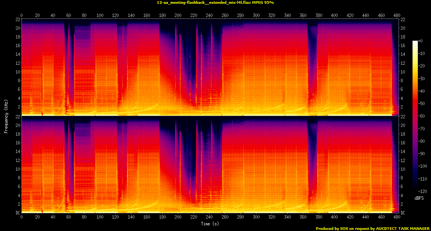The width and height of the screenshot is (431, 231).
Task: Click the dBFS color scale gradient bar
Action: pos(415,116)
